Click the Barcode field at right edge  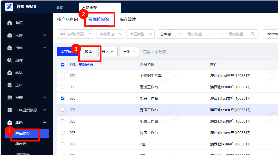(x=270, y=34)
